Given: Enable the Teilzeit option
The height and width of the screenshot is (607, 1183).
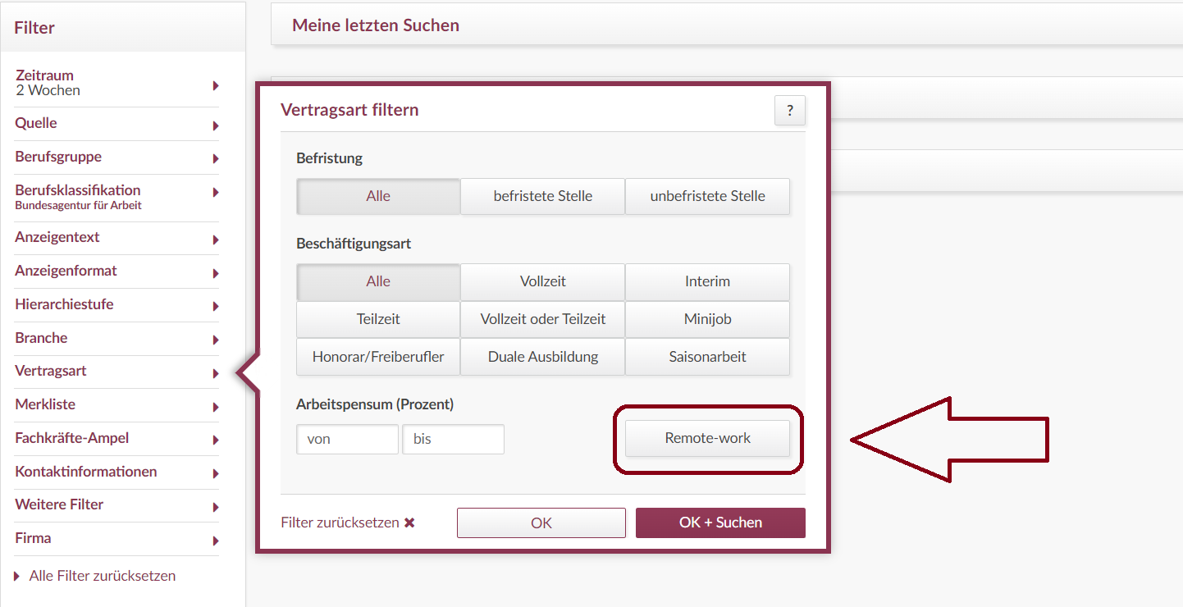Looking at the screenshot, I should click(x=377, y=319).
